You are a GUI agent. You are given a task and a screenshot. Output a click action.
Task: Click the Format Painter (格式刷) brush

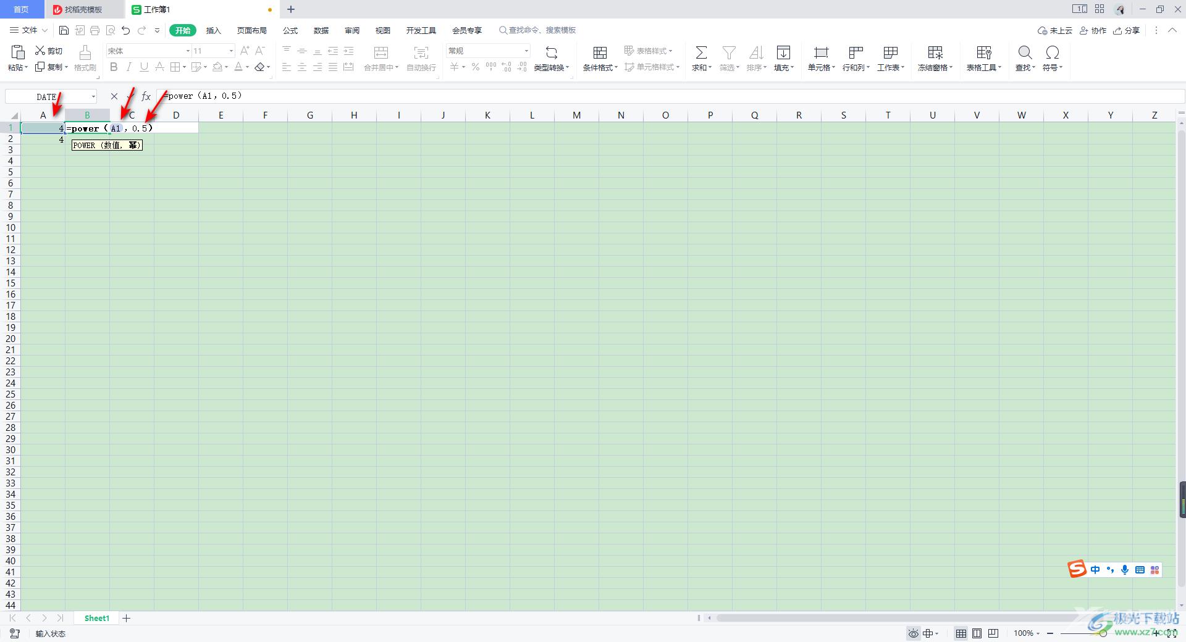pos(85,52)
